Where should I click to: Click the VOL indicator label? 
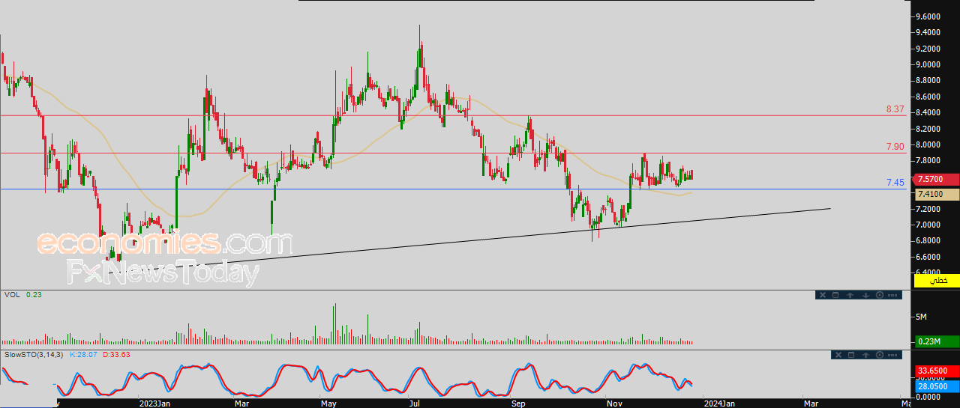click(x=12, y=295)
